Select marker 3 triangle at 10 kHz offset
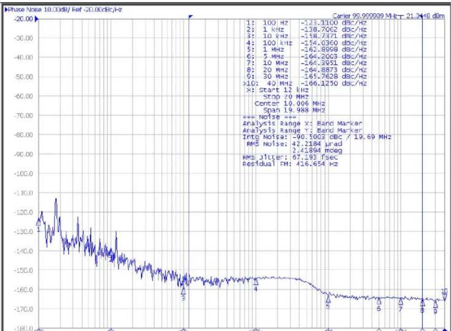 tap(183, 291)
